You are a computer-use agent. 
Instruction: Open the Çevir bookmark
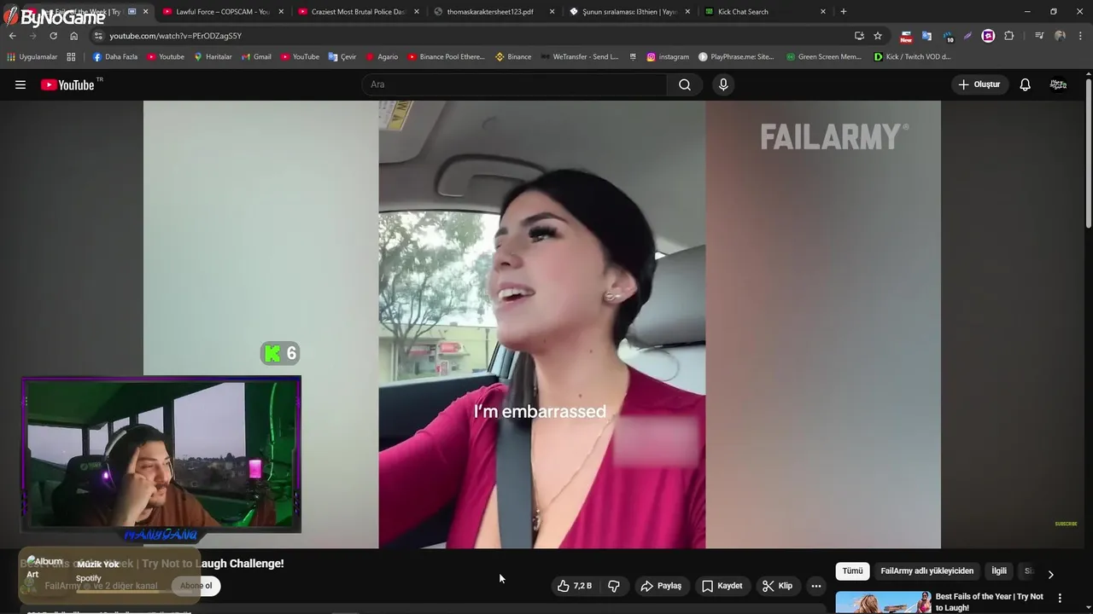[x=342, y=57]
